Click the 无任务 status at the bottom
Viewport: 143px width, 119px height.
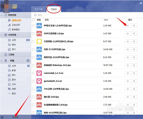(15, 117)
